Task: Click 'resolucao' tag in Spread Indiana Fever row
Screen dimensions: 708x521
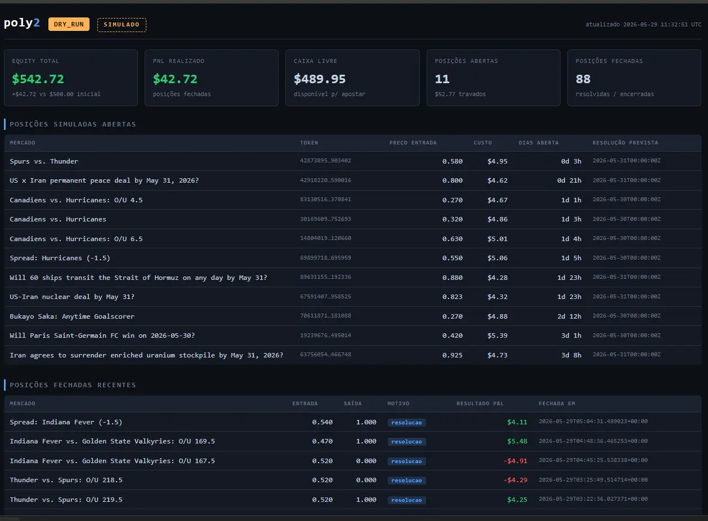Action: [x=406, y=423]
